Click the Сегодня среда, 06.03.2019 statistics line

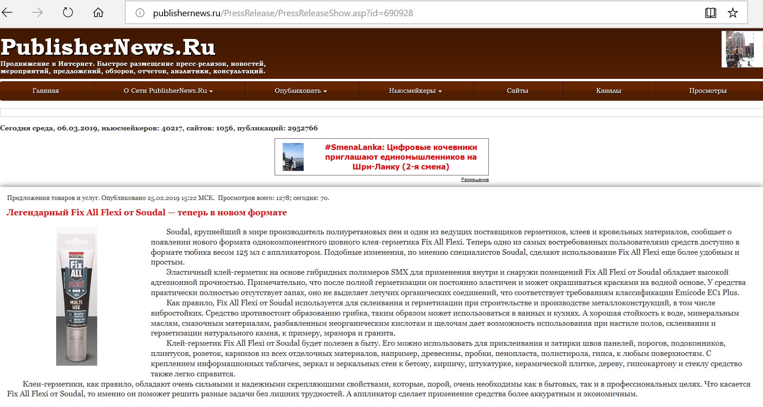click(x=159, y=128)
